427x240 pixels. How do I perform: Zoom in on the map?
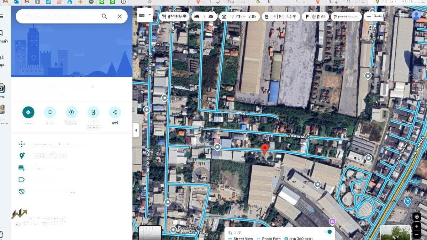pos(416,226)
